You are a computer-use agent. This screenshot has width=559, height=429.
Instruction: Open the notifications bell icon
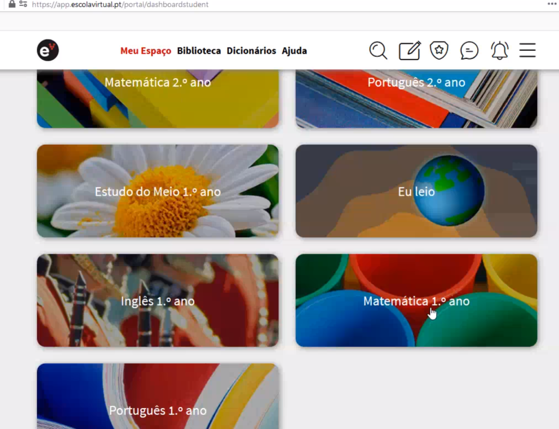(x=499, y=50)
